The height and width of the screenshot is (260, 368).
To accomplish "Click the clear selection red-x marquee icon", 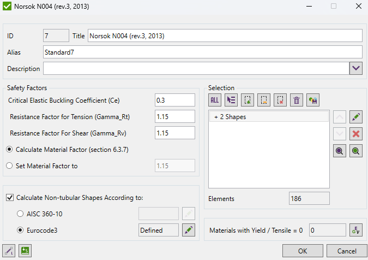I will [x=280, y=100].
